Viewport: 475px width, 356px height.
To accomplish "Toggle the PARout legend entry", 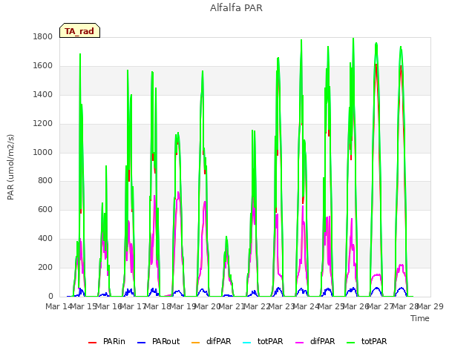I will coord(158,341).
